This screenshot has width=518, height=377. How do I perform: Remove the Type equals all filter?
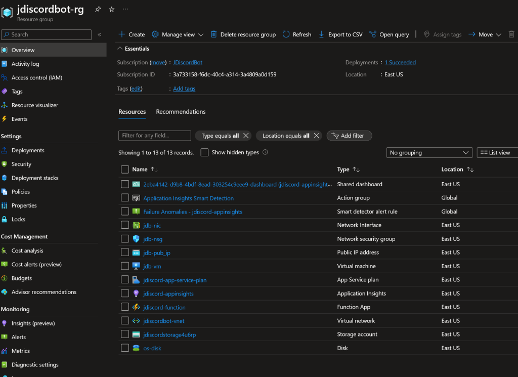coord(246,136)
